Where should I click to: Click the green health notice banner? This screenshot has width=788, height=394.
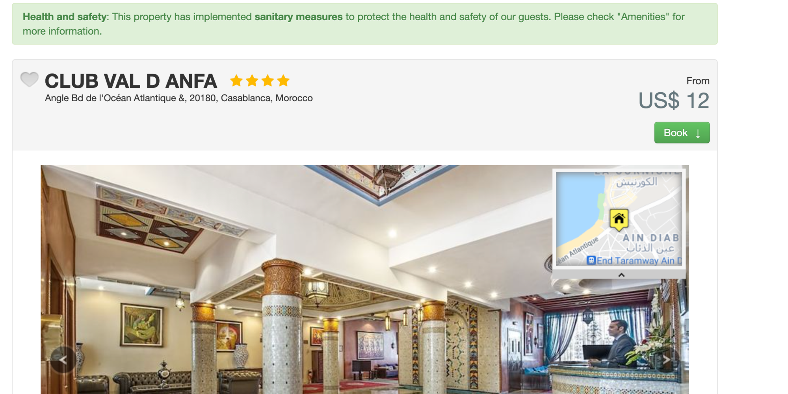pos(364,24)
